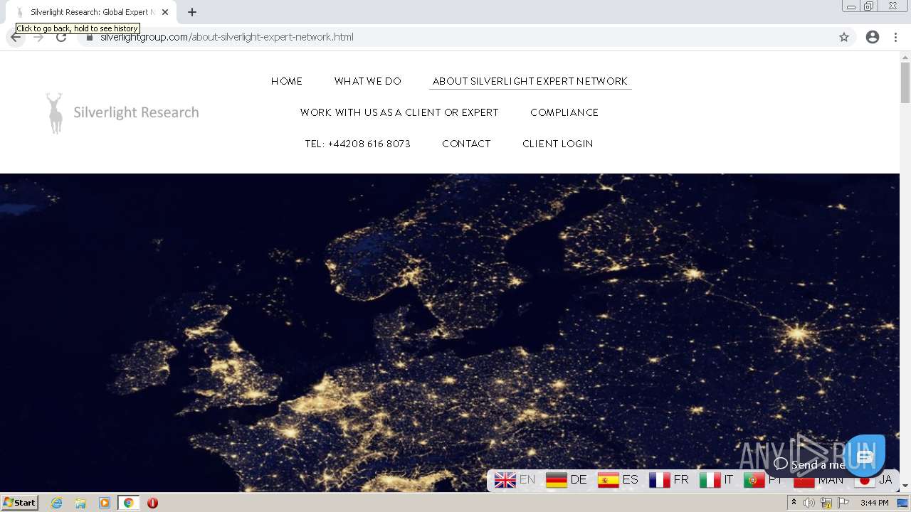Click the taskbar clock showing 3:44 PM
This screenshot has width=911, height=512.
pyautogui.click(x=874, y=503)
